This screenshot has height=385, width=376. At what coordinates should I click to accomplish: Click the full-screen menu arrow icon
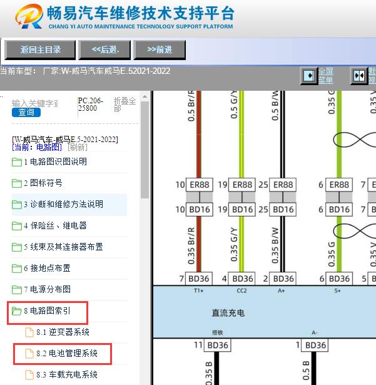(309, 76)
